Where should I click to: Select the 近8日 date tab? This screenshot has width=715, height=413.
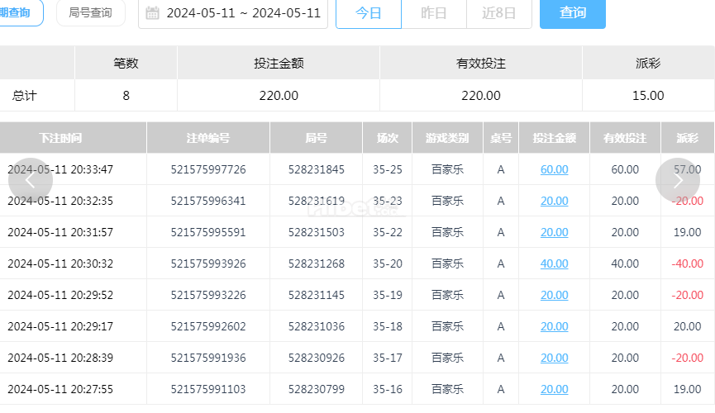[x=499, y=13]
